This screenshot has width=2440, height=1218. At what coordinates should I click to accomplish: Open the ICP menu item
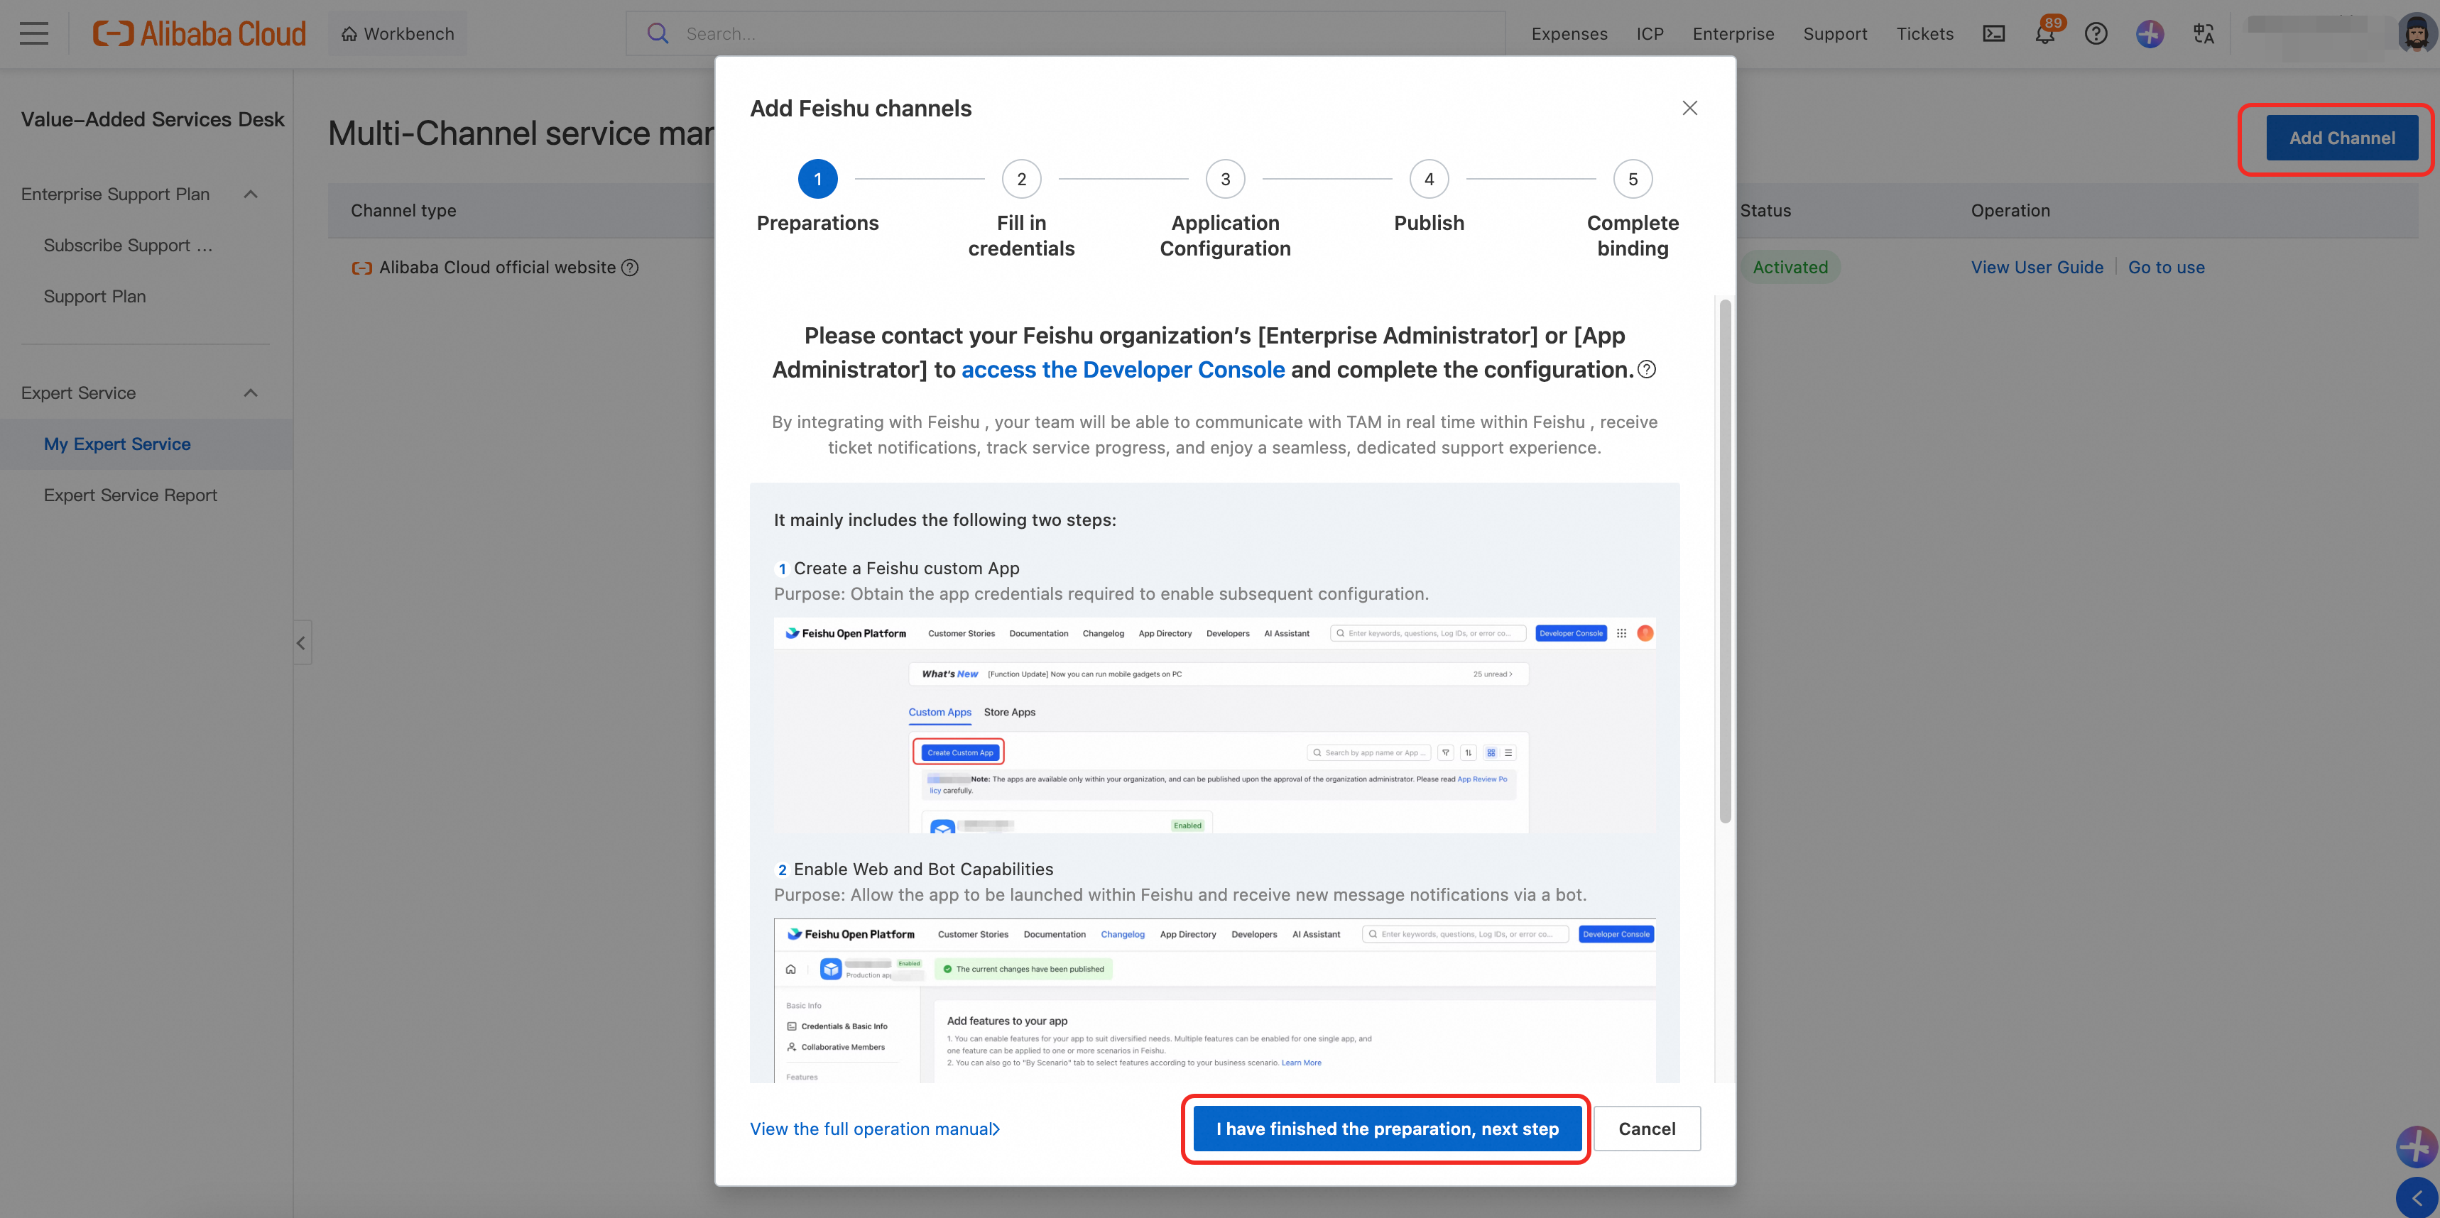pyautogui.click(x=1650, y=34)
